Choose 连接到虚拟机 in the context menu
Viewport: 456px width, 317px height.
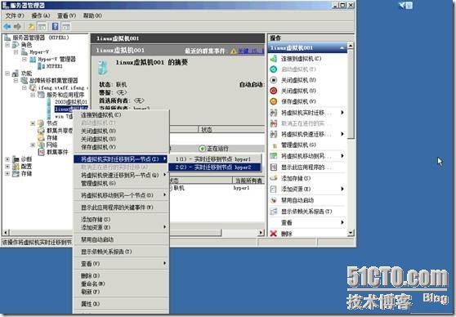point(121,115)
